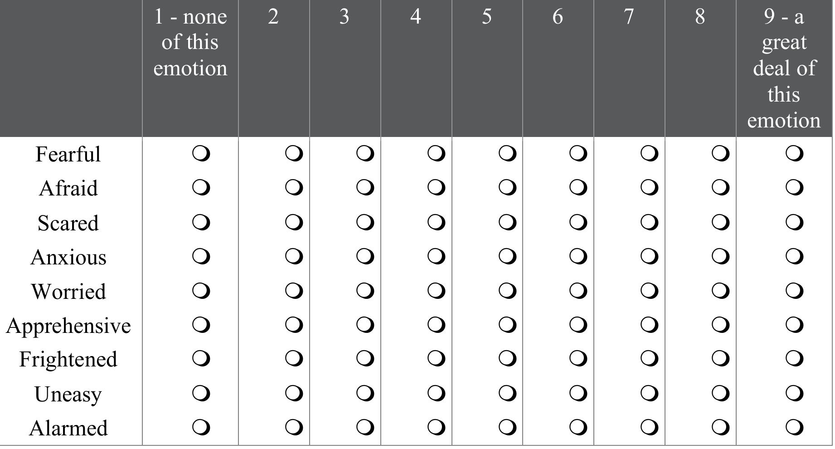
Task: Rate Apprehensive as 9 - great deal
Action: 794,325
